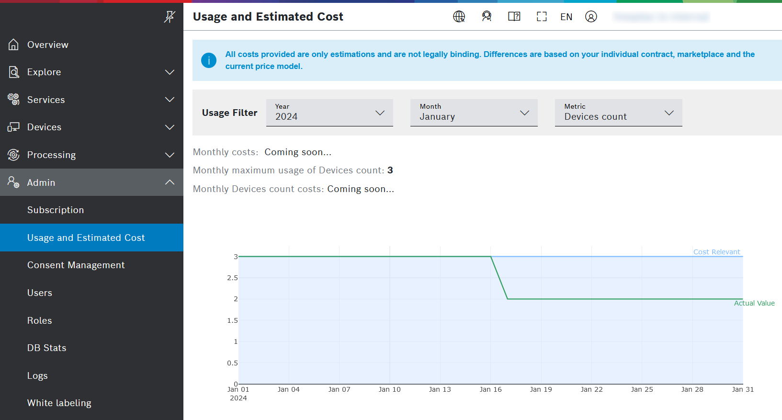Click the Actual Value chart label
Image resolution: width=782 pixels, height=420 pixels.
pos(754,303)
